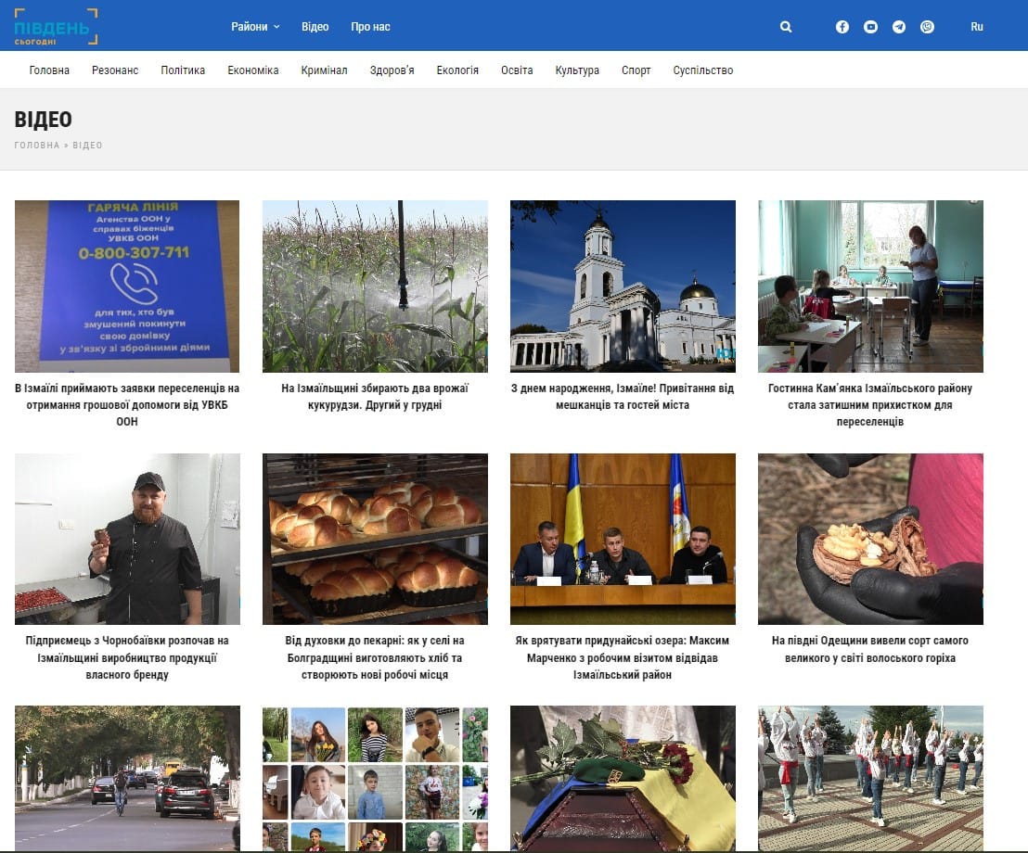The width and height of the screenshot is (1028, 853).
Task: Open the Izmail cathedral video thumbnail
Action: pos(623,286)
